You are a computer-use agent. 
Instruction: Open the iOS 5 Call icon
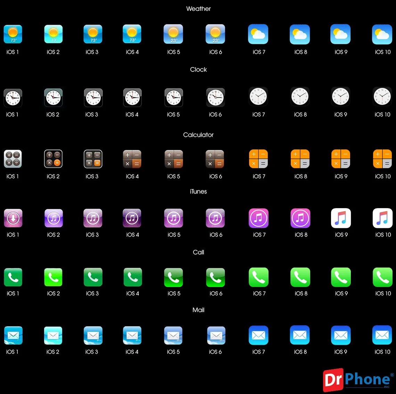(173, 278)
